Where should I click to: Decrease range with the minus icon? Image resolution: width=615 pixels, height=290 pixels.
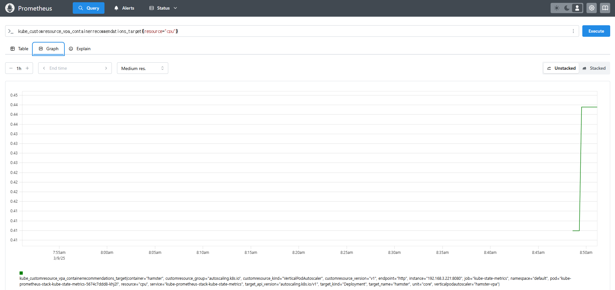coord(11,68)
